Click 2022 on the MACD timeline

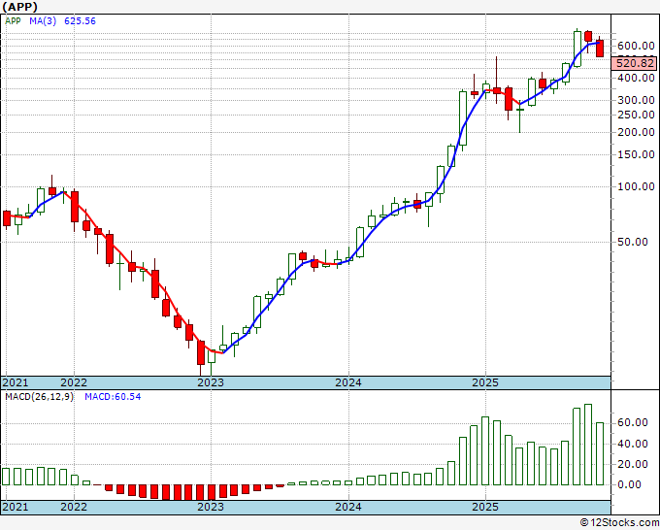(74, 507)
